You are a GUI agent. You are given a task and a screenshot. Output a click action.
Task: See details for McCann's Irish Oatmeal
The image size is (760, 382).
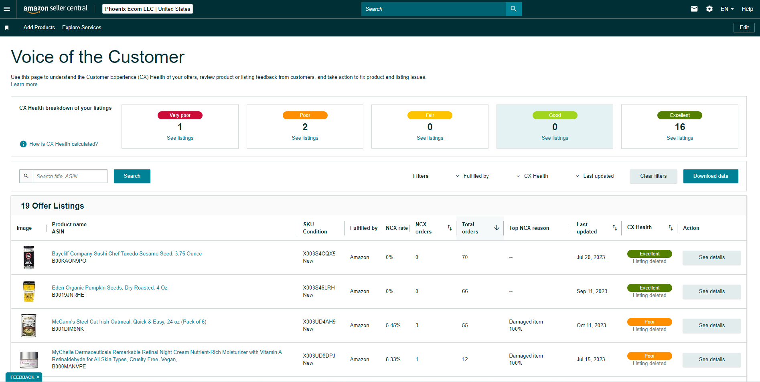coord(712,326)
